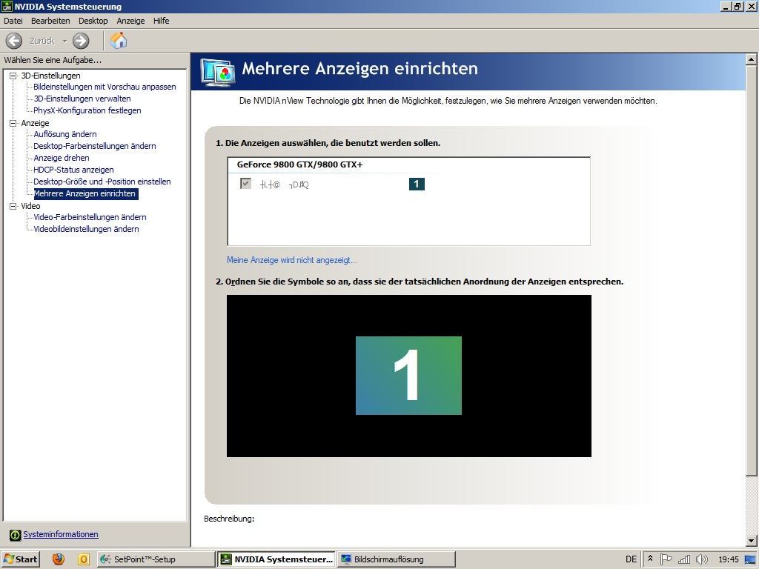759x569 pixels.
Task: Go back with the Zurück arrow button
Action: click(x=14, y=41)
